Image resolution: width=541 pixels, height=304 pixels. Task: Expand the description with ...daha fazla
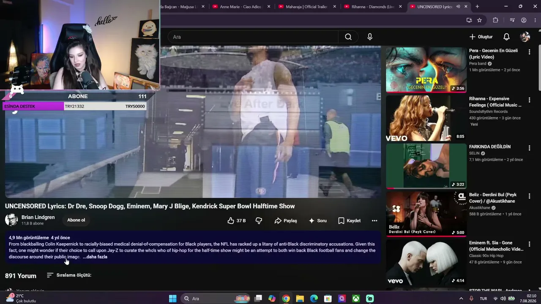tap(95, 257)
